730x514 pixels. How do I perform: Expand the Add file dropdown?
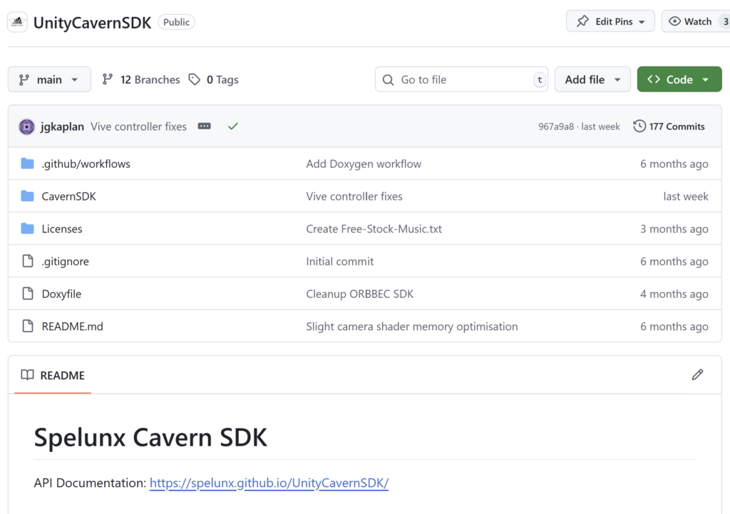pos(592,80)
